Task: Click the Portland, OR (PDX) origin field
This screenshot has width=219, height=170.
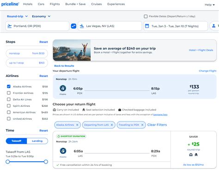Action: pos(37,26)
